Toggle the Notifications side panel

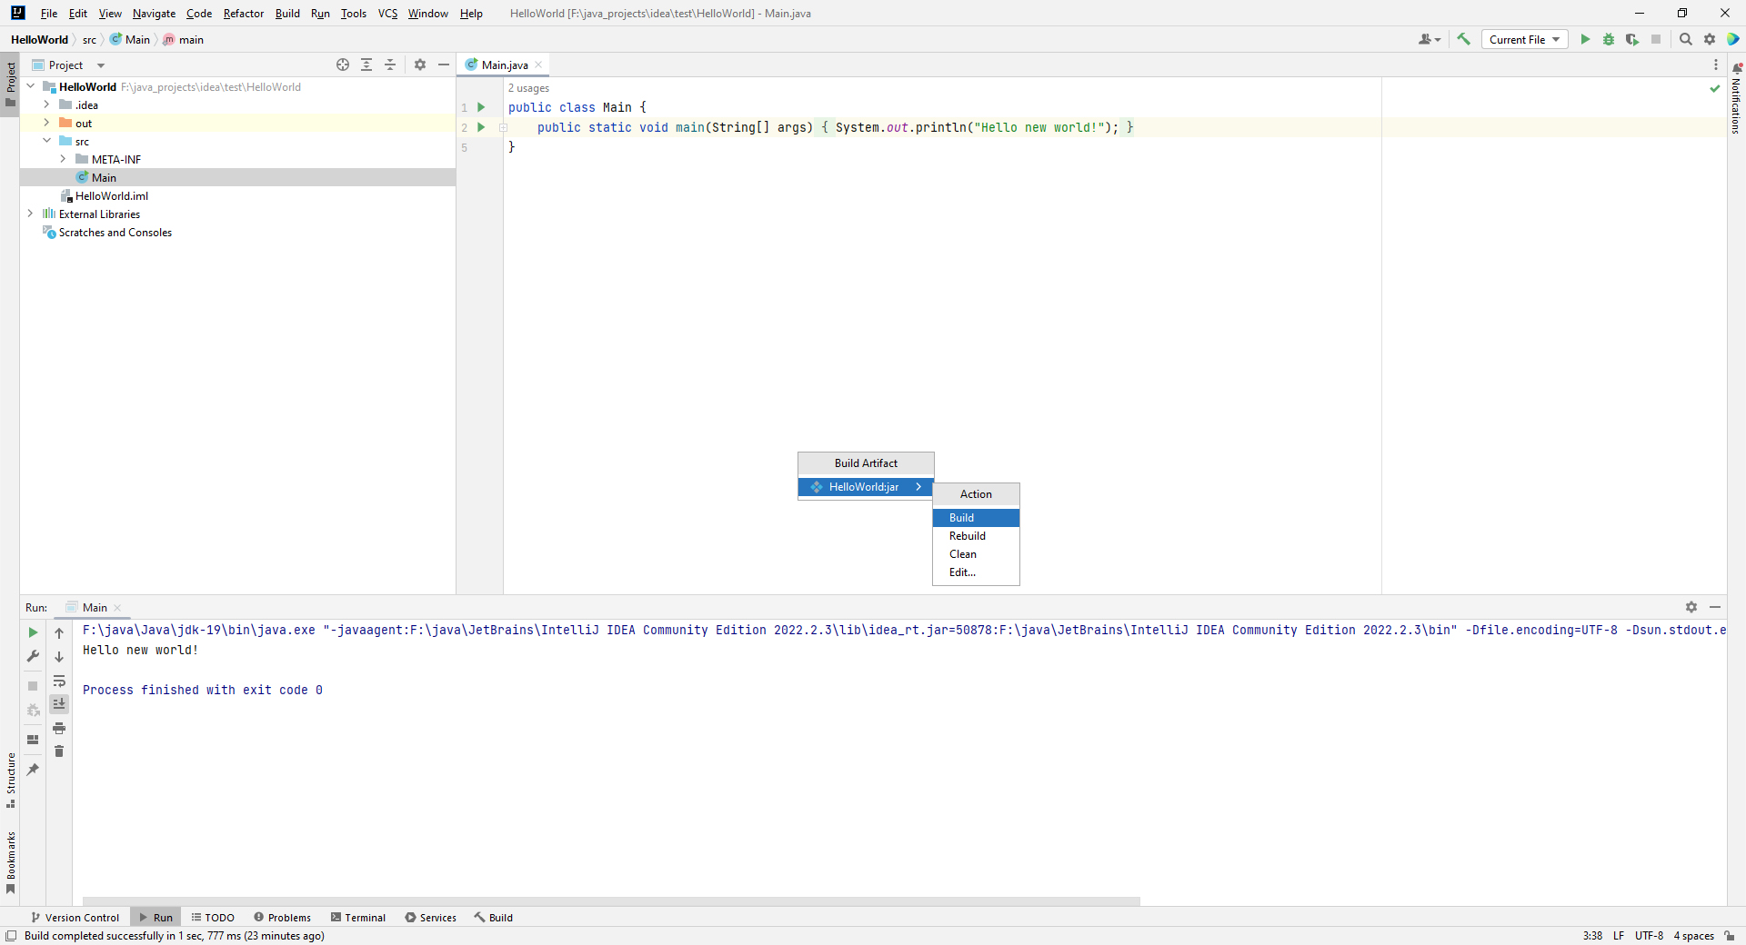pyautogui.click(x=1736, y=98)
